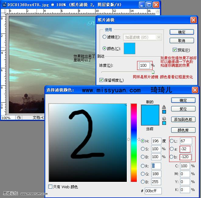The height and width of the screenshot is (198, 201).
Task: Click the Photoshop icon in document title bar
Action: pyautogui.click(x=5, y=5)
